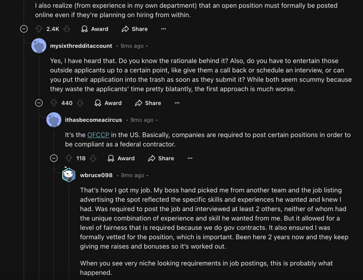Downvote the comment with 440 votes
Viewport: 363px width, 280px height.
(80, 103)
